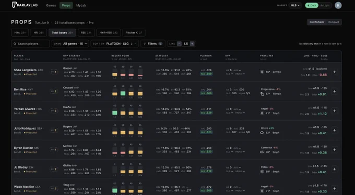This screenshot has width=355, height=195.
Task: Switch to Dark theme
Action: coord(312,5)
